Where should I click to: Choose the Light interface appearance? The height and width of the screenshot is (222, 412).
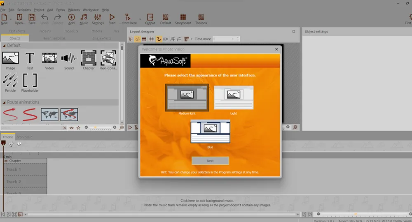234,98
